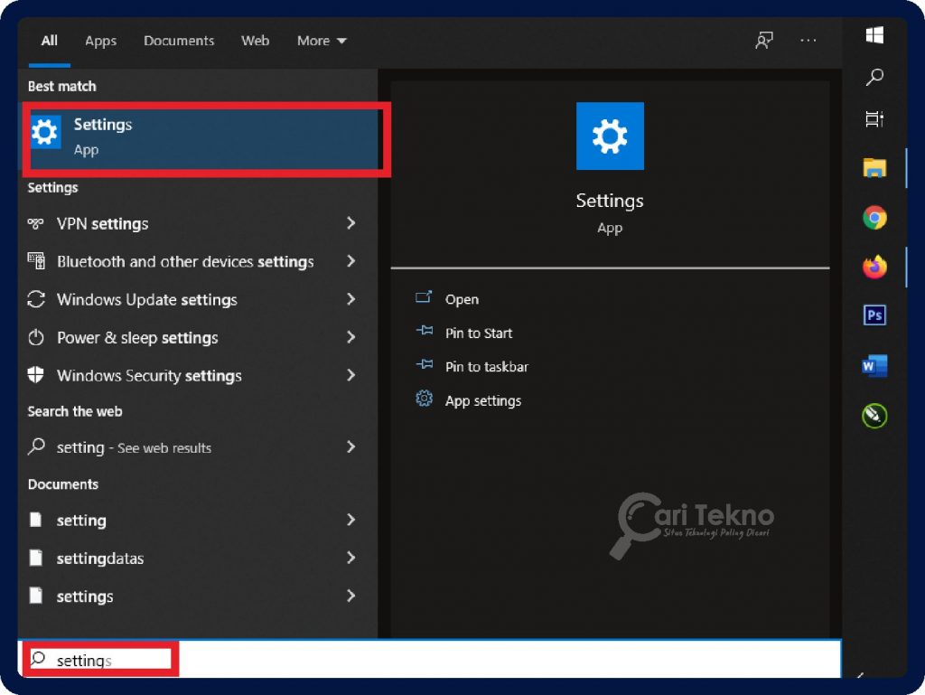Open the three-dot options menu
The width and height of the screenshot is (925, 695).
click(x=808, y=41)
